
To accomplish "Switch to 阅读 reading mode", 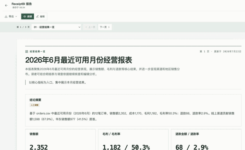I will click(x=28, y=16).
